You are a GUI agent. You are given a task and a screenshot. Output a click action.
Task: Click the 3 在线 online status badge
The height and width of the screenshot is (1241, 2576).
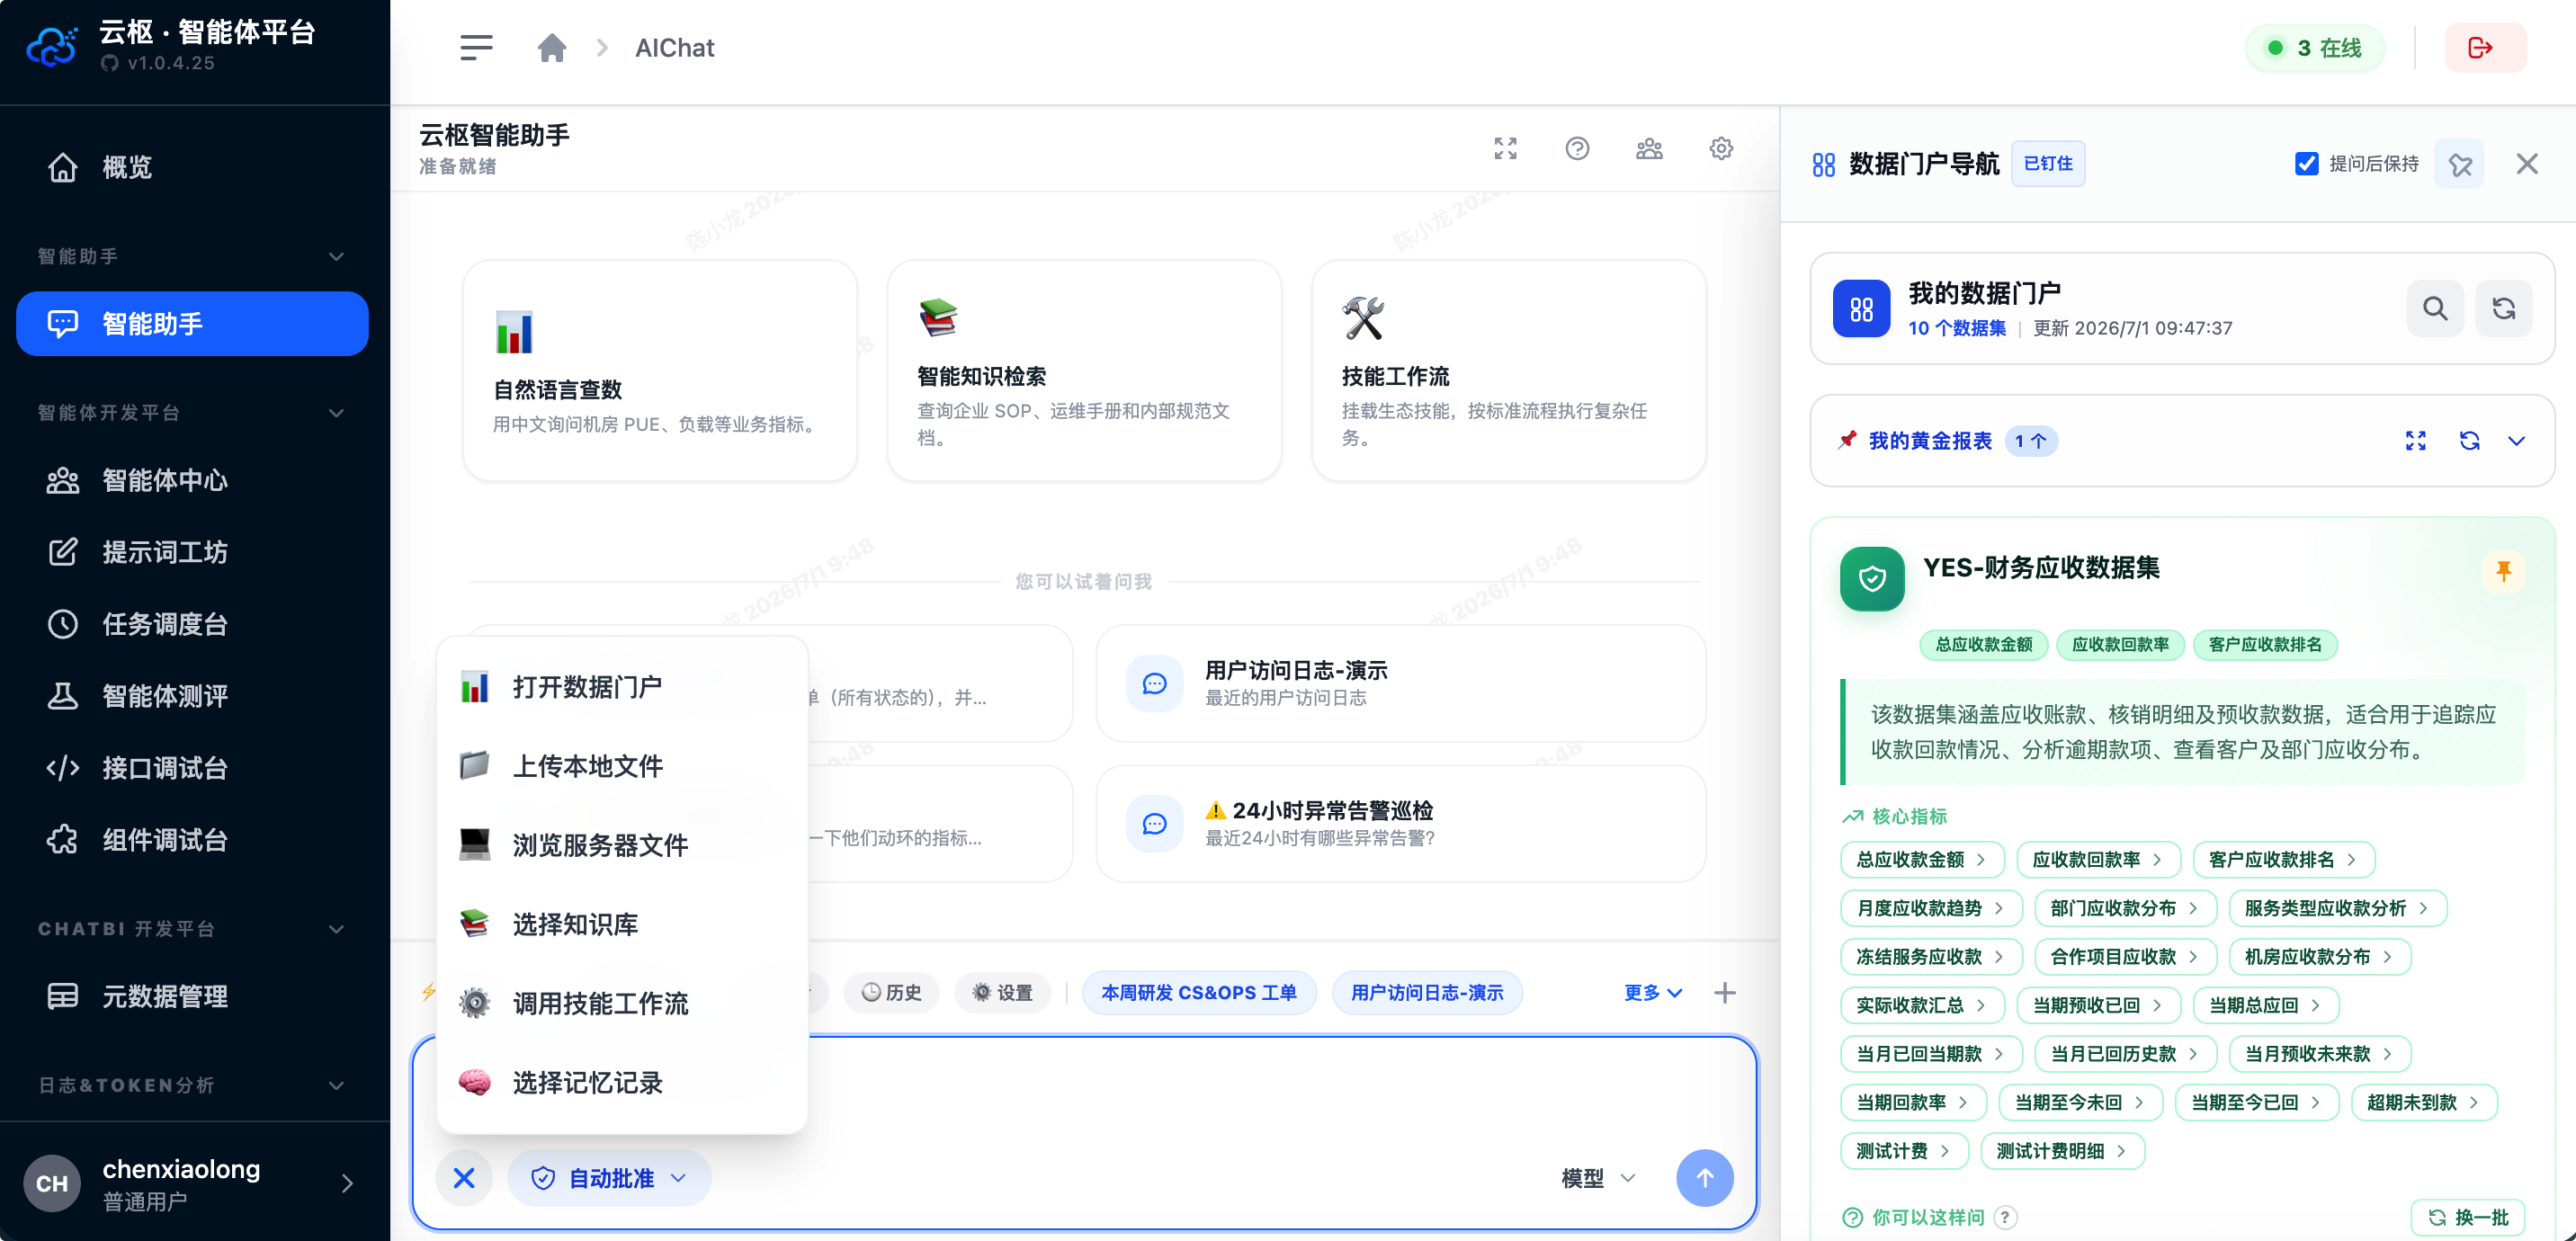click(x=2314, y=47)
